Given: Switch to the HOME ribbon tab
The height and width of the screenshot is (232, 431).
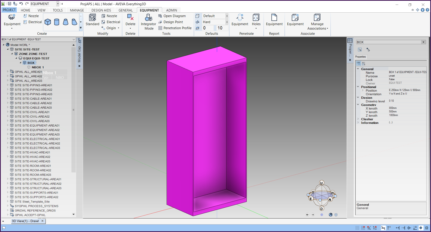Looking at the screenshot, I should pos(25,10).
